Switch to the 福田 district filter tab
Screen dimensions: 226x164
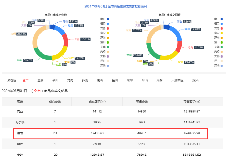(55, 80)
